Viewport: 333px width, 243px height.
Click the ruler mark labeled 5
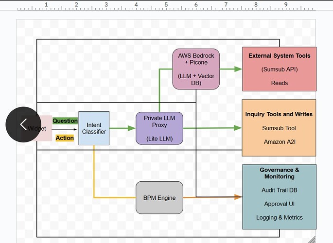[x=166, y=4]
